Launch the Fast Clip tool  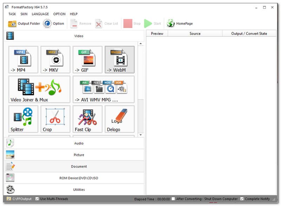87,119
